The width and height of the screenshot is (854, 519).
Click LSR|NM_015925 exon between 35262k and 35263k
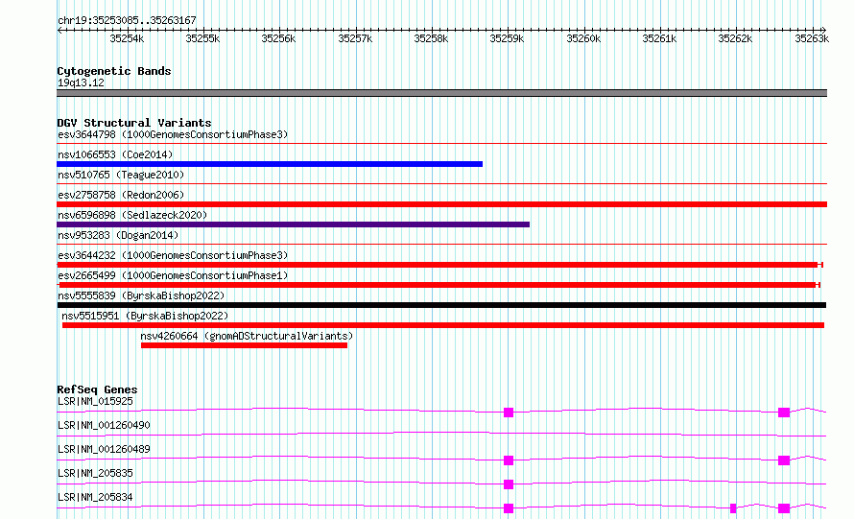784,413
